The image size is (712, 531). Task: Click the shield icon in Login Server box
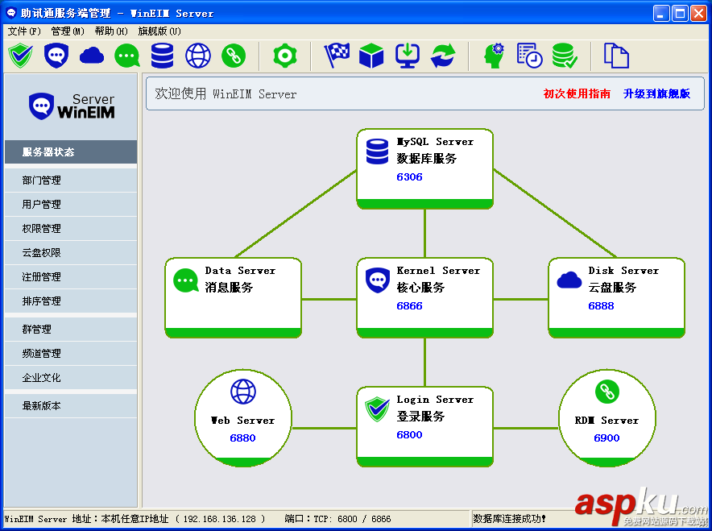(377, 409)
